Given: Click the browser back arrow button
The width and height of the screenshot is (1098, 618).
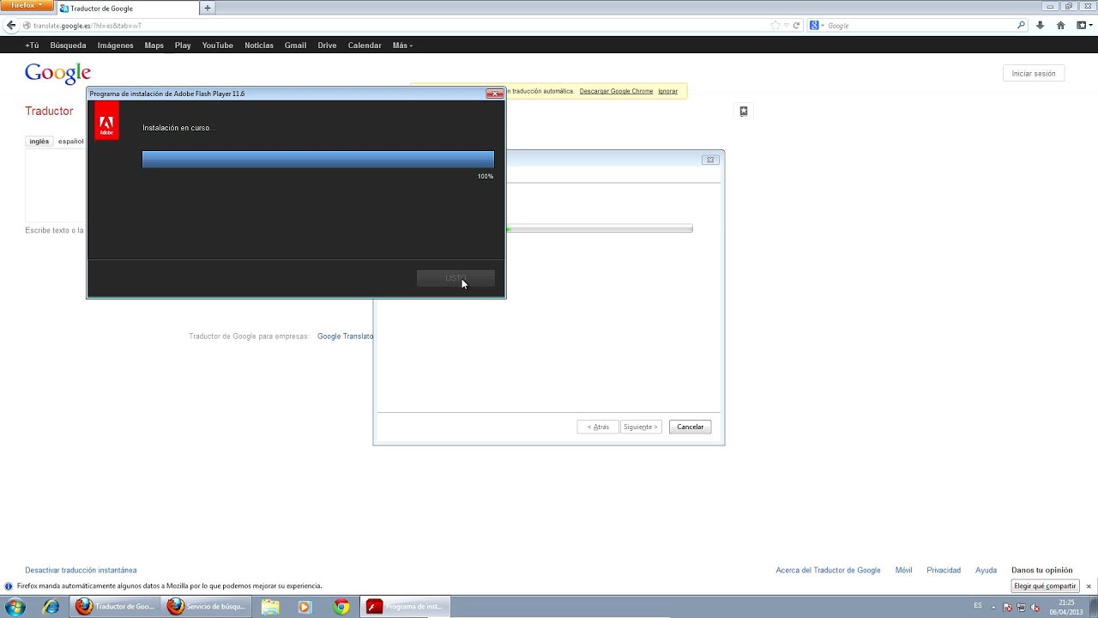Looking at the screenshot, I should click(x=11, y=26).
